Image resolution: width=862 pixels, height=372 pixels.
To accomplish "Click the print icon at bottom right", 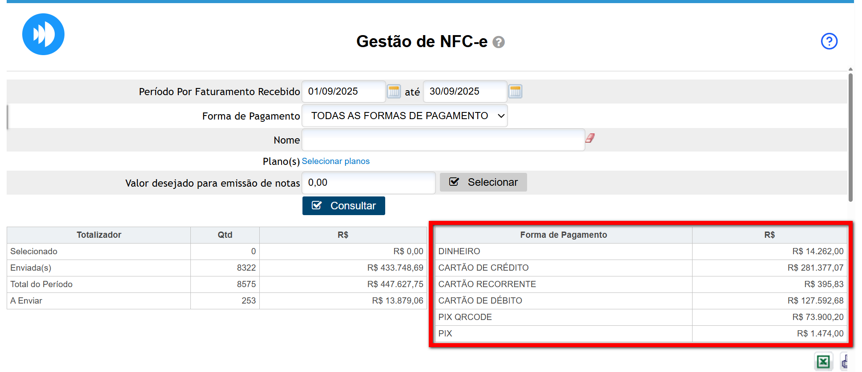I will pos(845,362).
